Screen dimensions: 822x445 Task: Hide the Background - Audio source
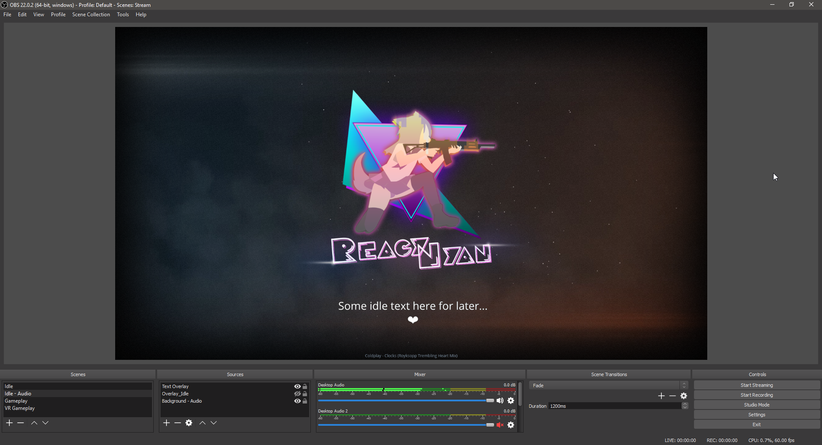pyautogui.click(x=297, y=401)
